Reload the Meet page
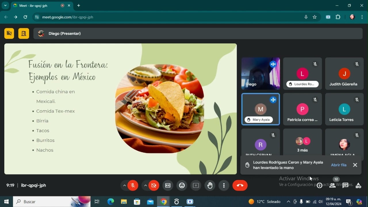Screen dimensions: 368x207 [x=25, y=17]
